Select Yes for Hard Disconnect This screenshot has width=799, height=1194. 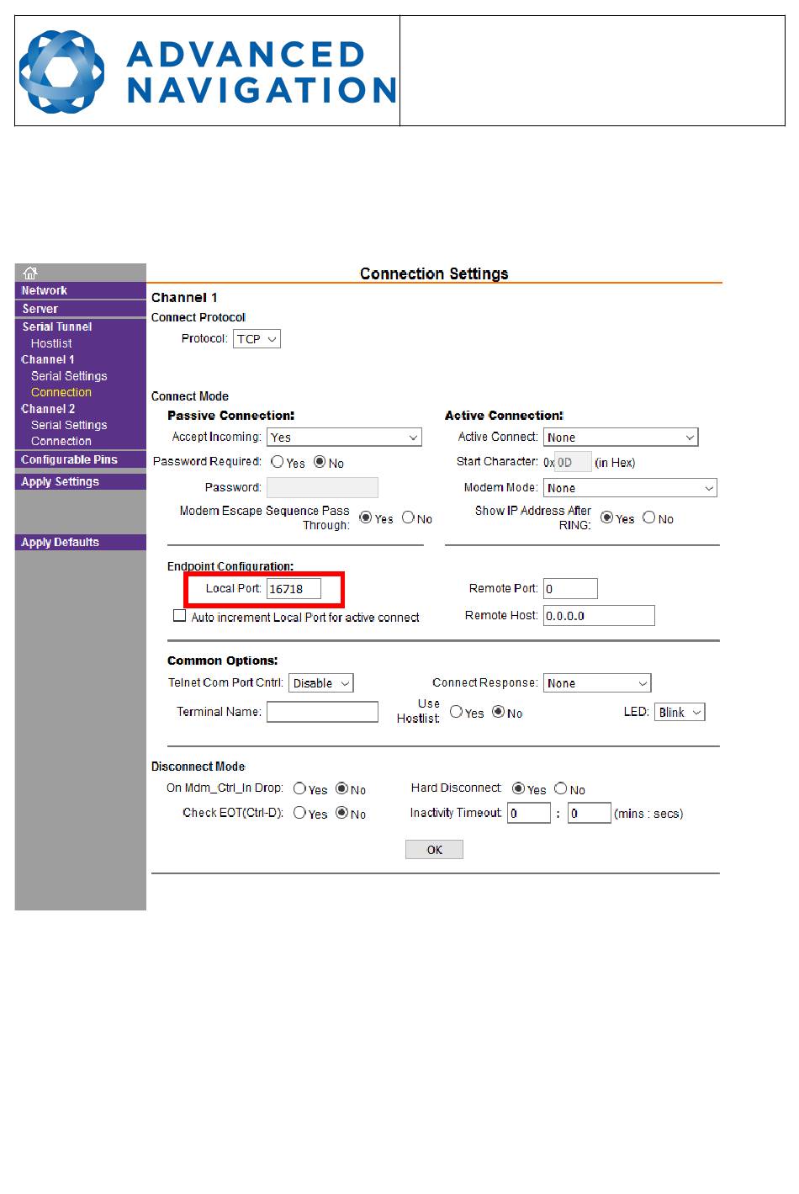[518, 788]
